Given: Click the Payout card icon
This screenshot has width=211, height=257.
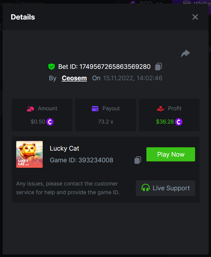Looking at the screenshot, I should [95, 109].
